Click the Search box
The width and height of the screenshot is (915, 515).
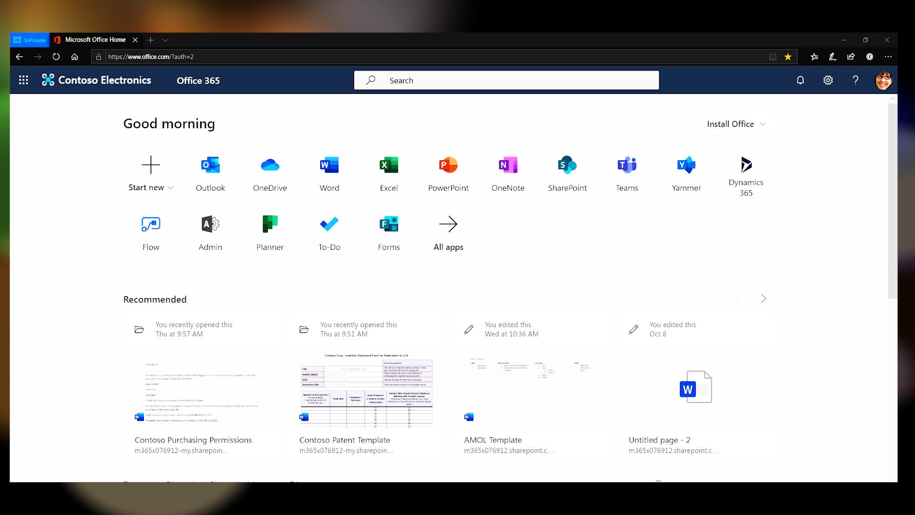(x=506, y=80)
